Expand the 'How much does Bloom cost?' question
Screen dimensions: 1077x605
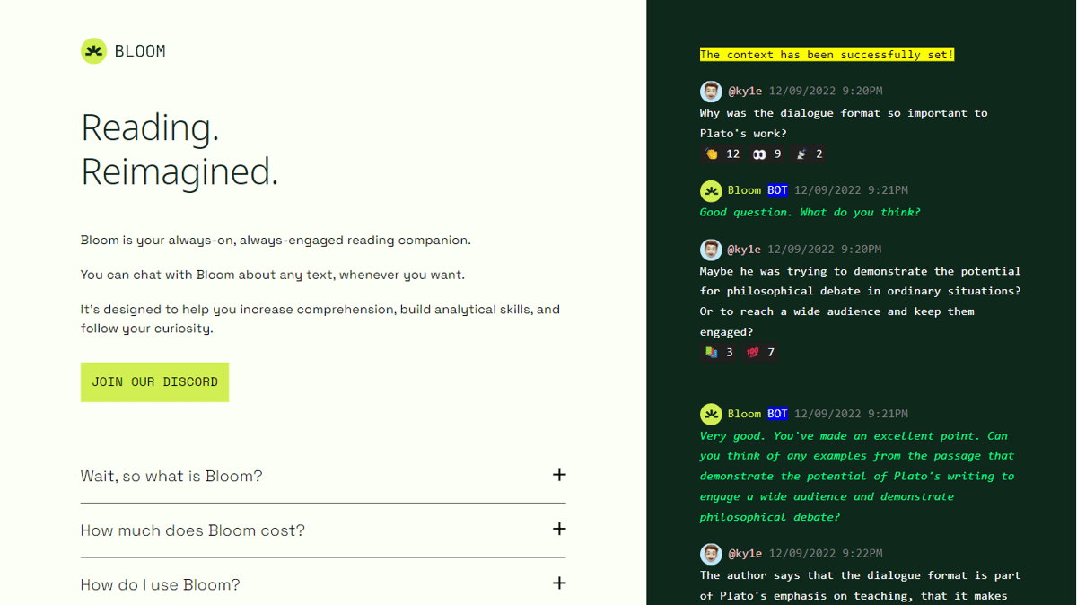[x=323, y=530]
